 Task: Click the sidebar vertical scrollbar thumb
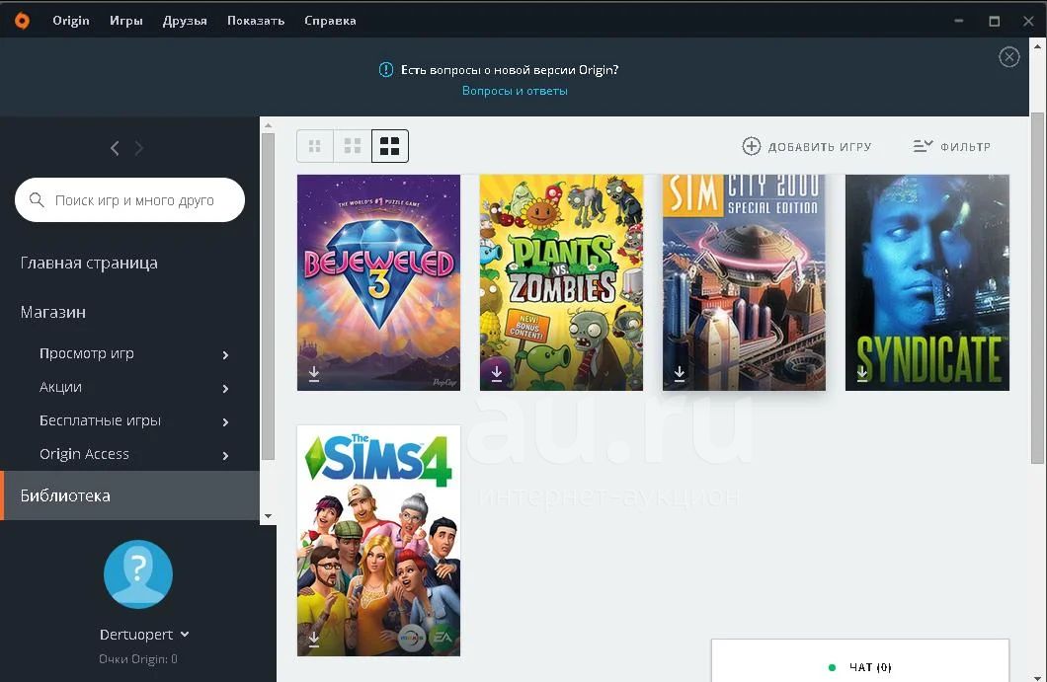click(x=268, y=296)
